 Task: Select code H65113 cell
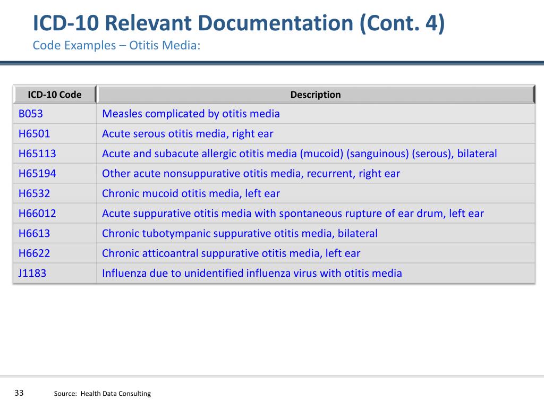pyautogui.click(x=55, y=154)
